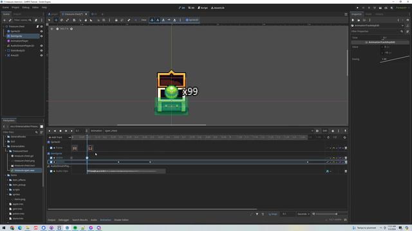The image size is (412, 231).
Task: Choose the Scale mode tool
Action: [68, 20]
